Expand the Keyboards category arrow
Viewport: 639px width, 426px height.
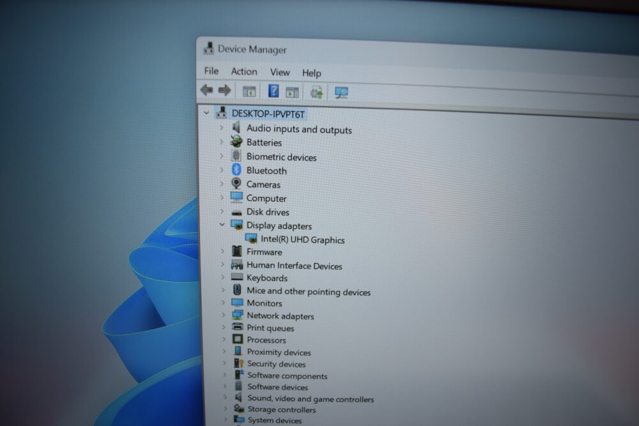pos(223,277)
